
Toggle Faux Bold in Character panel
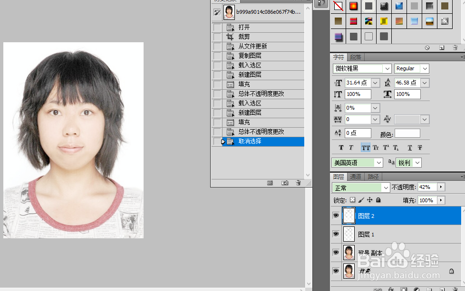[341, 148]
